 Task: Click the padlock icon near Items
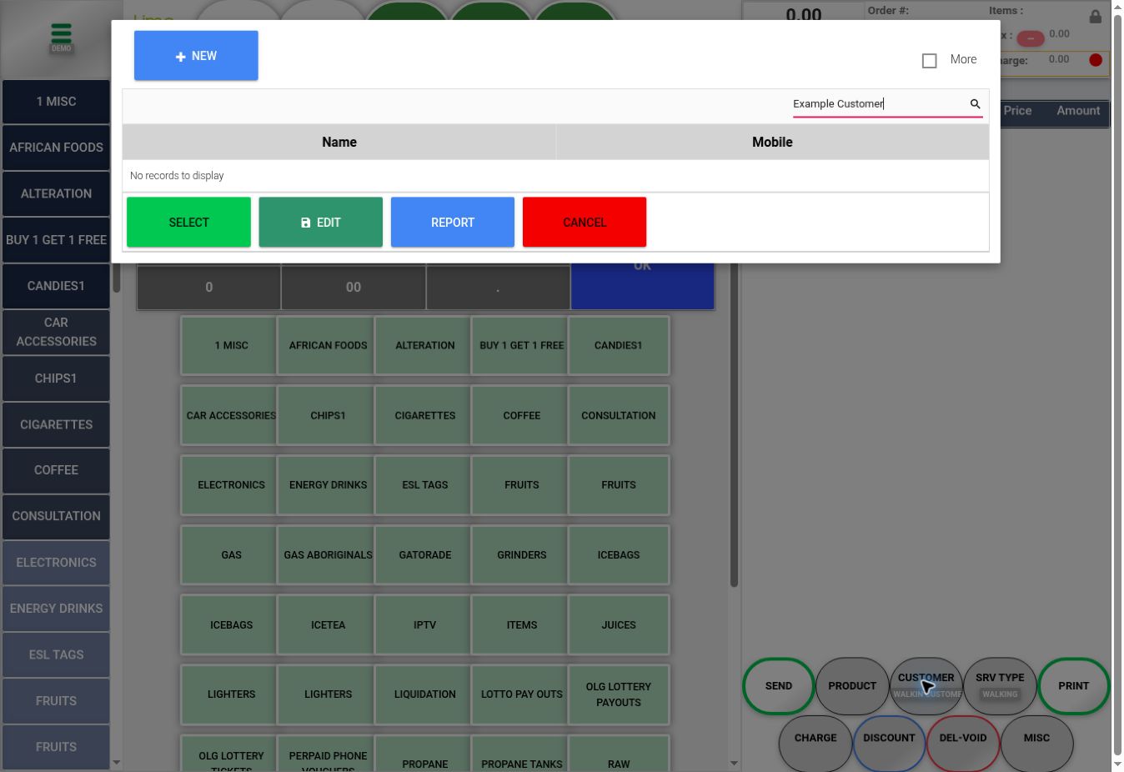coord(1095,17)
